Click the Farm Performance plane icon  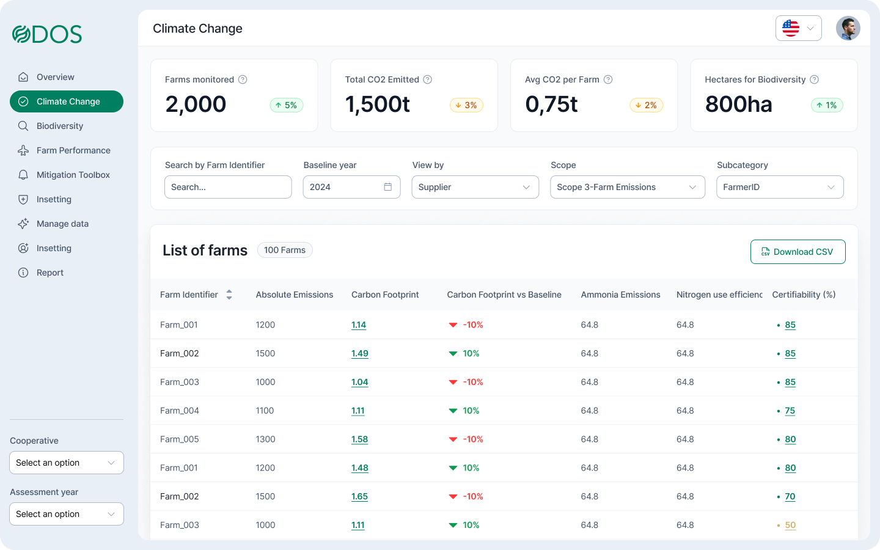23,150
